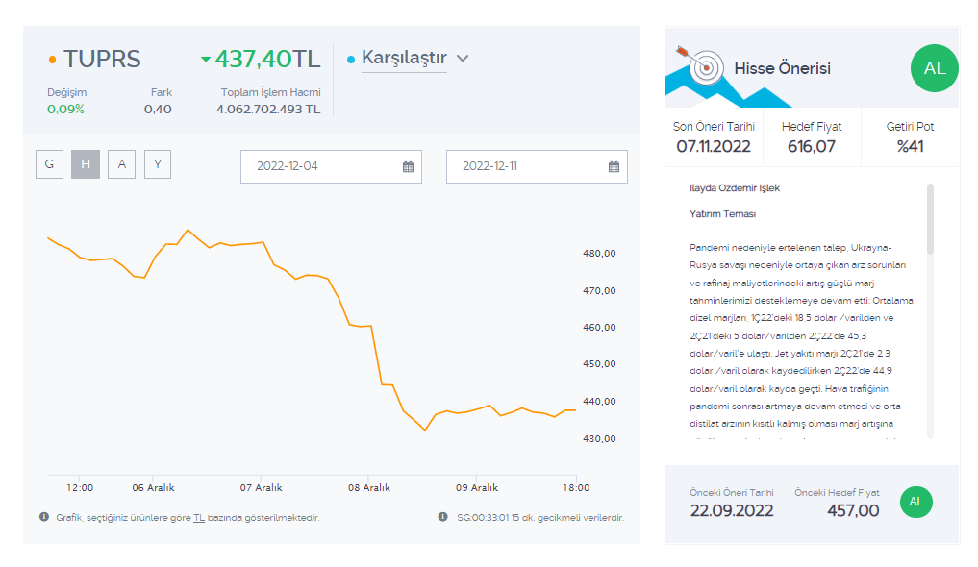Click the 430,00 y-axis label

click(599, 438)
